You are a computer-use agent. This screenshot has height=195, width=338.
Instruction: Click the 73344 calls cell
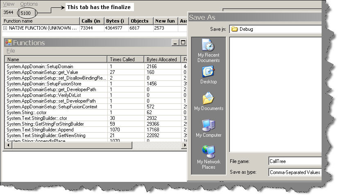pos(92,28)
